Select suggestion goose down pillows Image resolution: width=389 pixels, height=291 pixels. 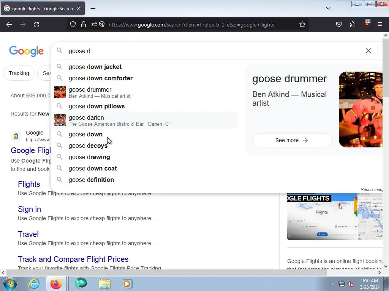[145, 106]
